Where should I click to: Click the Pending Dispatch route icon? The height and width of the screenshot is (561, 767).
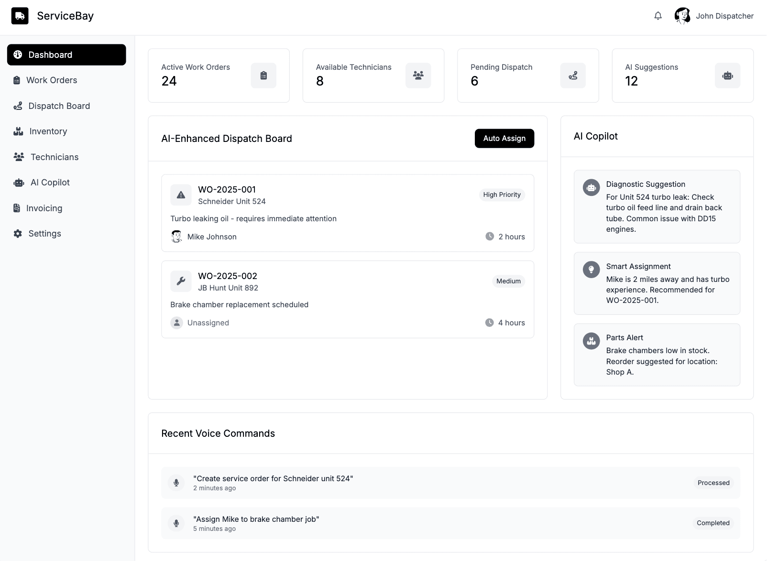573,76
